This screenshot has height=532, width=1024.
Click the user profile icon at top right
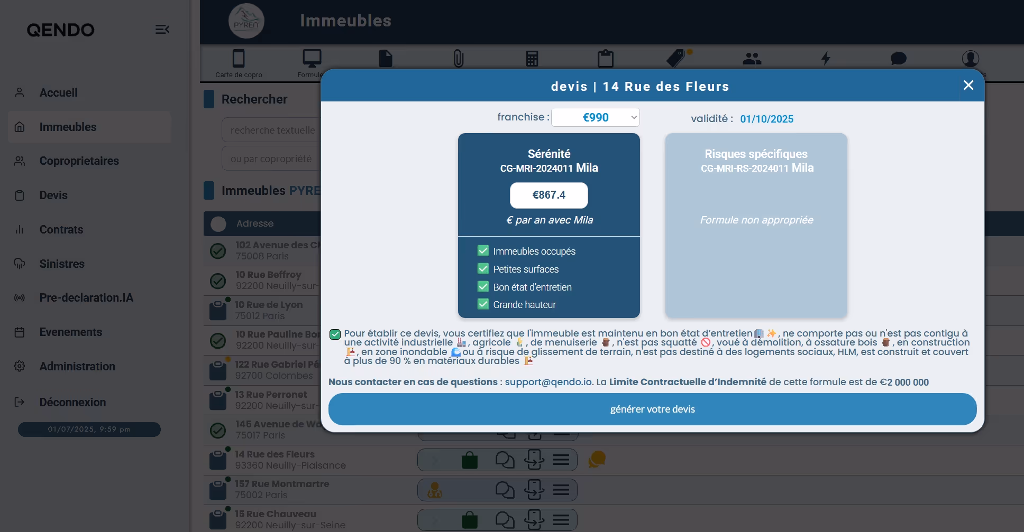click(x=971, y=59)
